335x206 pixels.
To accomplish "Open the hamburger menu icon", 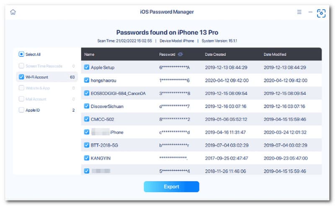I will click(299, 12).
